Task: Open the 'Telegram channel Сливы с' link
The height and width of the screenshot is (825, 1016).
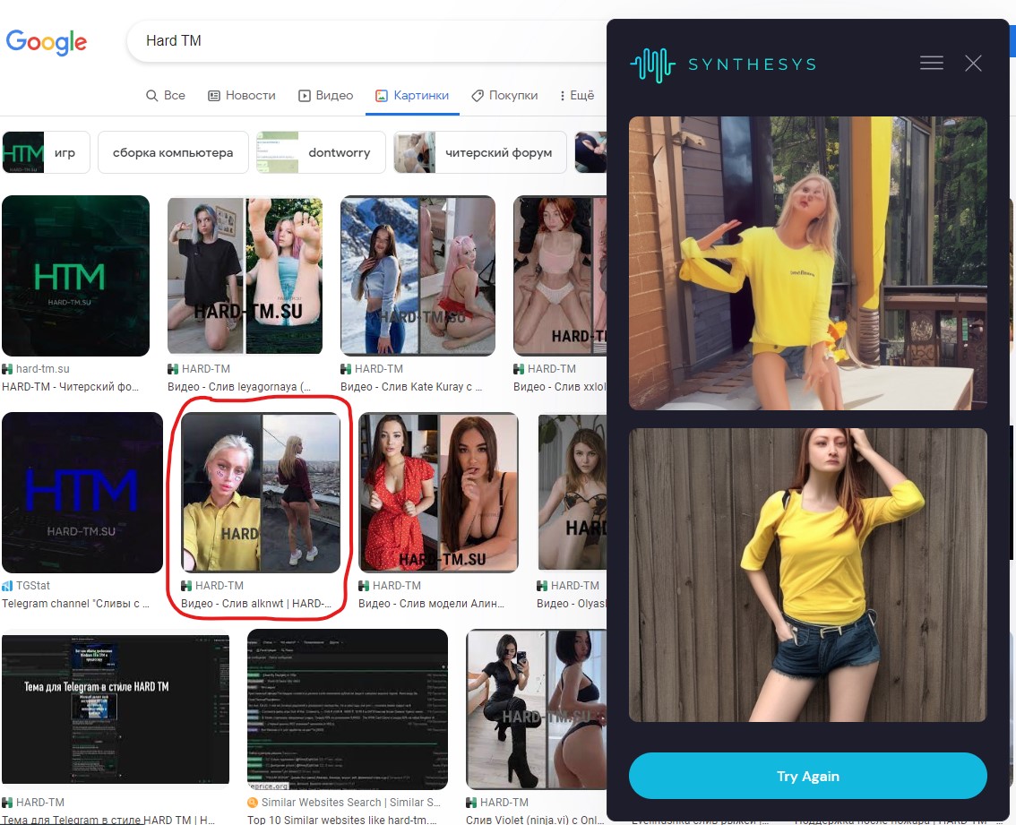Action: coord(75,604)
